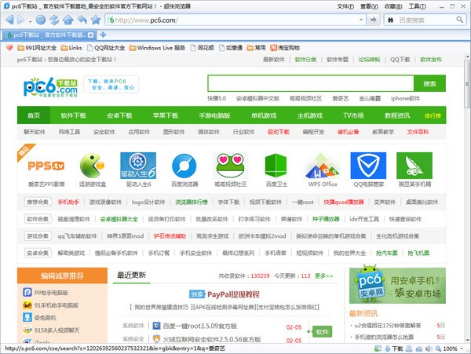Click 百度一键root3.5.09官方版 entry

point(199,326)
